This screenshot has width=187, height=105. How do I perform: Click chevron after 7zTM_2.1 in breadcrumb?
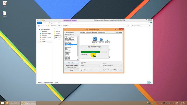click(69, 26)
